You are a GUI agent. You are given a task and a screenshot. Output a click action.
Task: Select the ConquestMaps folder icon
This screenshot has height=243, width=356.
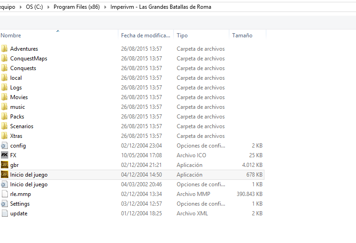tap(4, 58)
